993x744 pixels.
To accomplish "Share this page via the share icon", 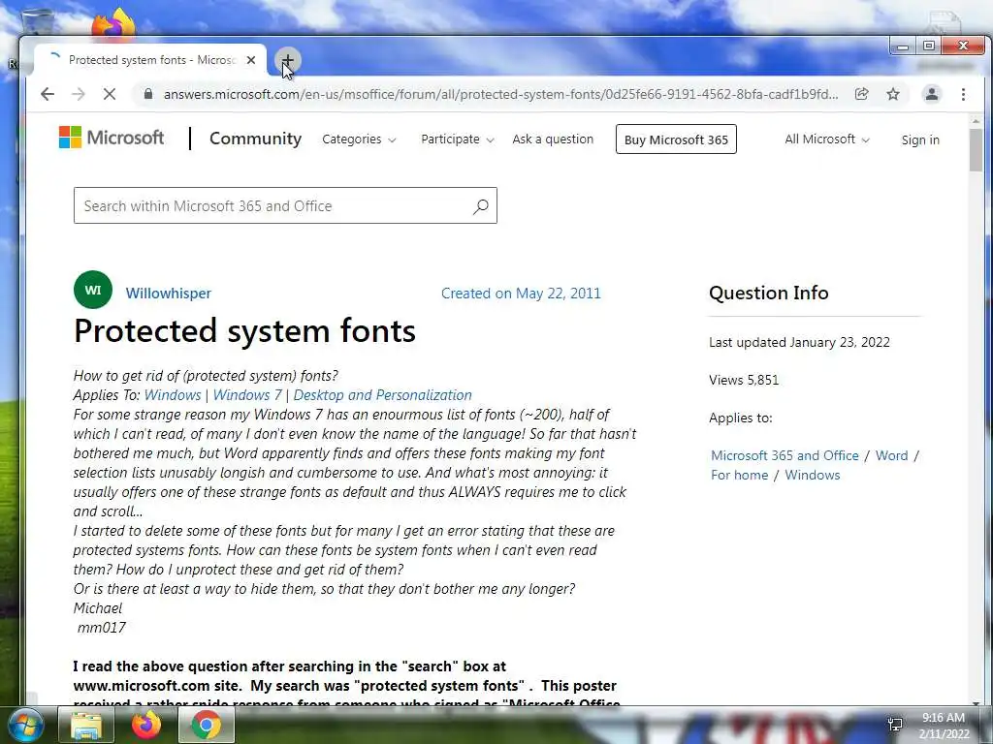I will tap(861, 94).
